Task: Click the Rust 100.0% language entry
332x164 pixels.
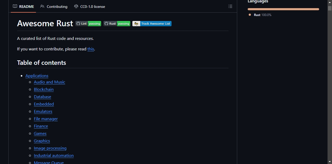Action: 260,15
